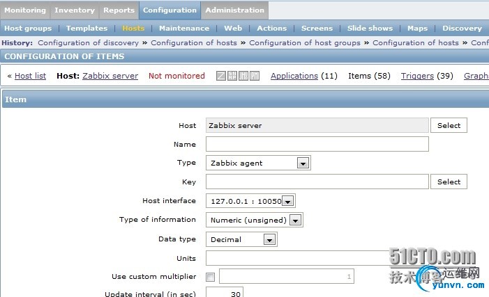
Task: Click the IPMI availability icon
Action: (x=255, y=76)
